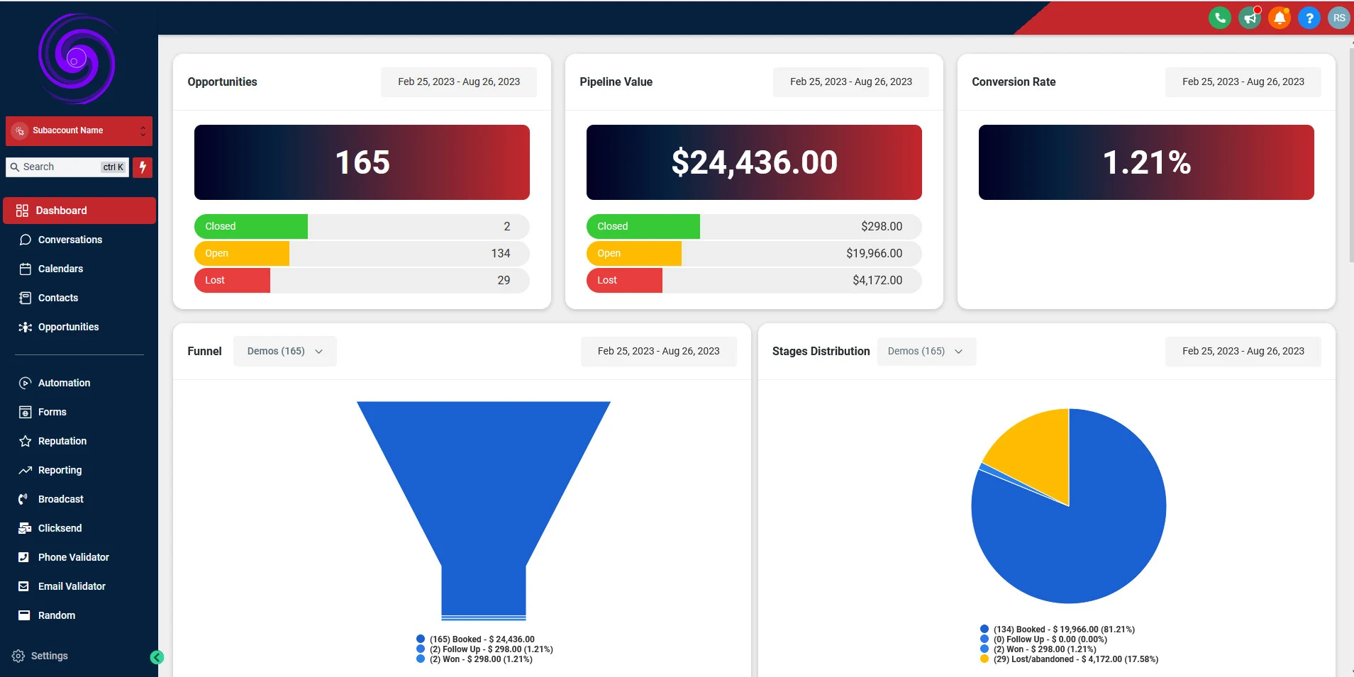
Task: Click the Search input field
Action: pyautogui.click(x=67, y=167)
